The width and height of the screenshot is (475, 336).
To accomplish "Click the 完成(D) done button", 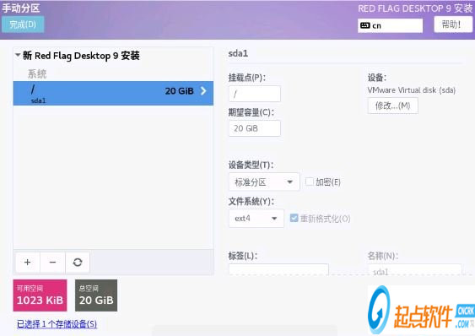I will pos(23,24).
